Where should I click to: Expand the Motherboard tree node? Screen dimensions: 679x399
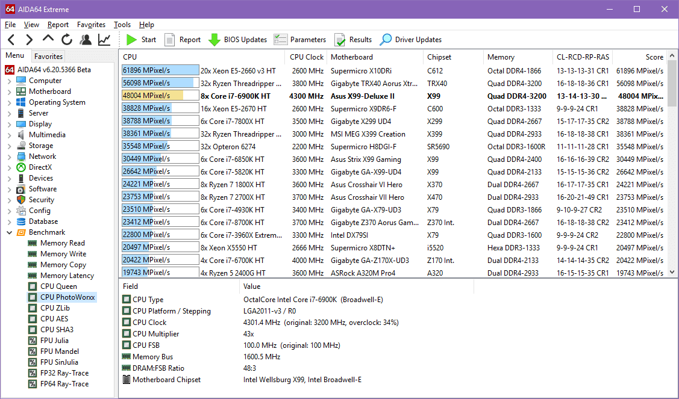click(10, 91)
